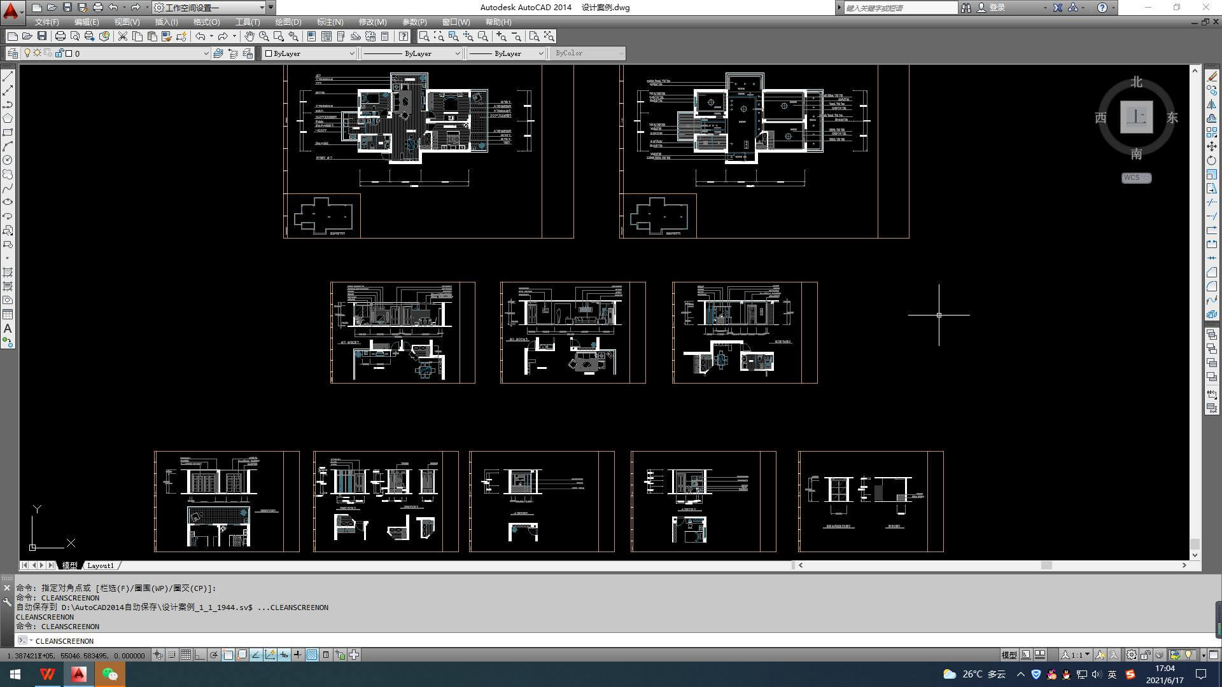Open the 绘图(D) menu
Image resolution: width=1222 pixels, height=687 pixels.
click(288, 22)
